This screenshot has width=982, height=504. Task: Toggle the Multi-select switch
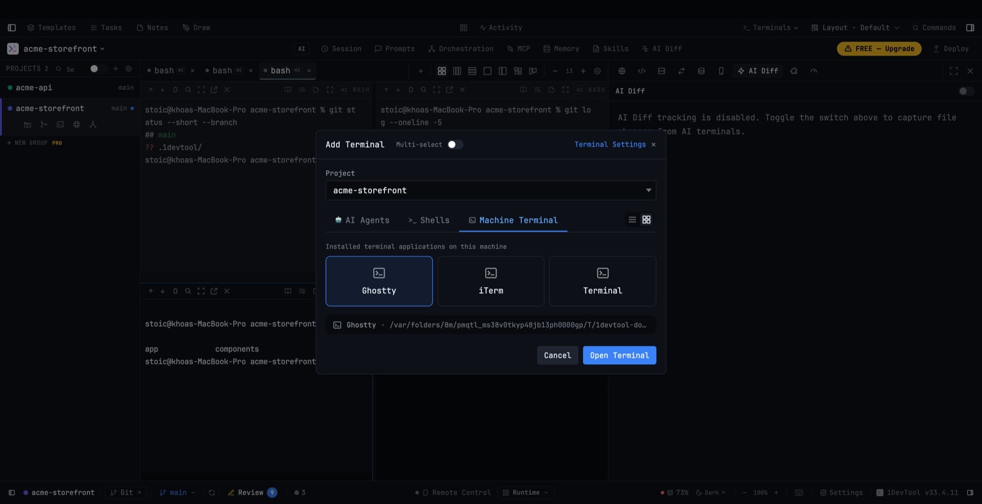455,144
